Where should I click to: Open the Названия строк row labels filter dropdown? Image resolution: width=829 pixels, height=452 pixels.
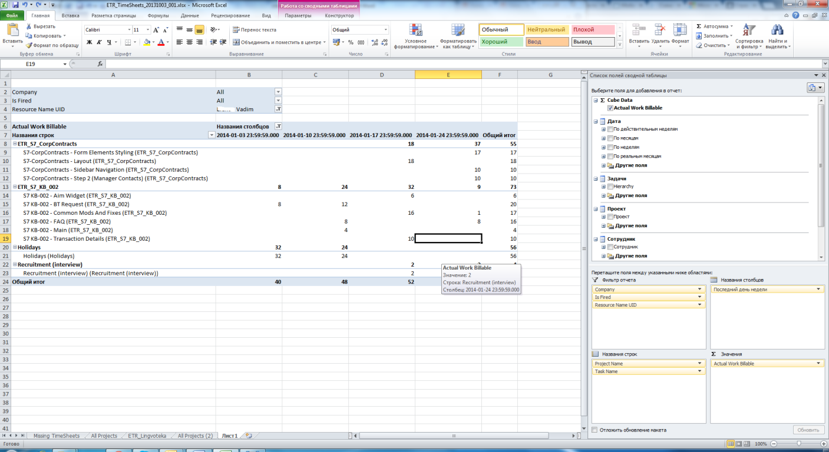(212, 135)
